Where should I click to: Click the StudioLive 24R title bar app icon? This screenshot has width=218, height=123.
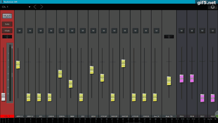(2, 2)
